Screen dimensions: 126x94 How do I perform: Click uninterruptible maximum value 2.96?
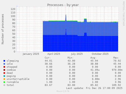(118, 79)
